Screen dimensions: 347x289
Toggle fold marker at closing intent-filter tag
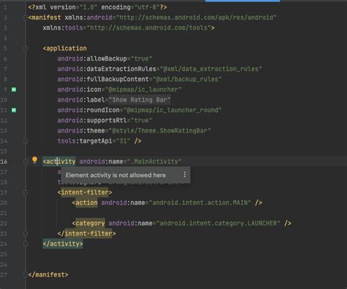(x=26, y=233)
